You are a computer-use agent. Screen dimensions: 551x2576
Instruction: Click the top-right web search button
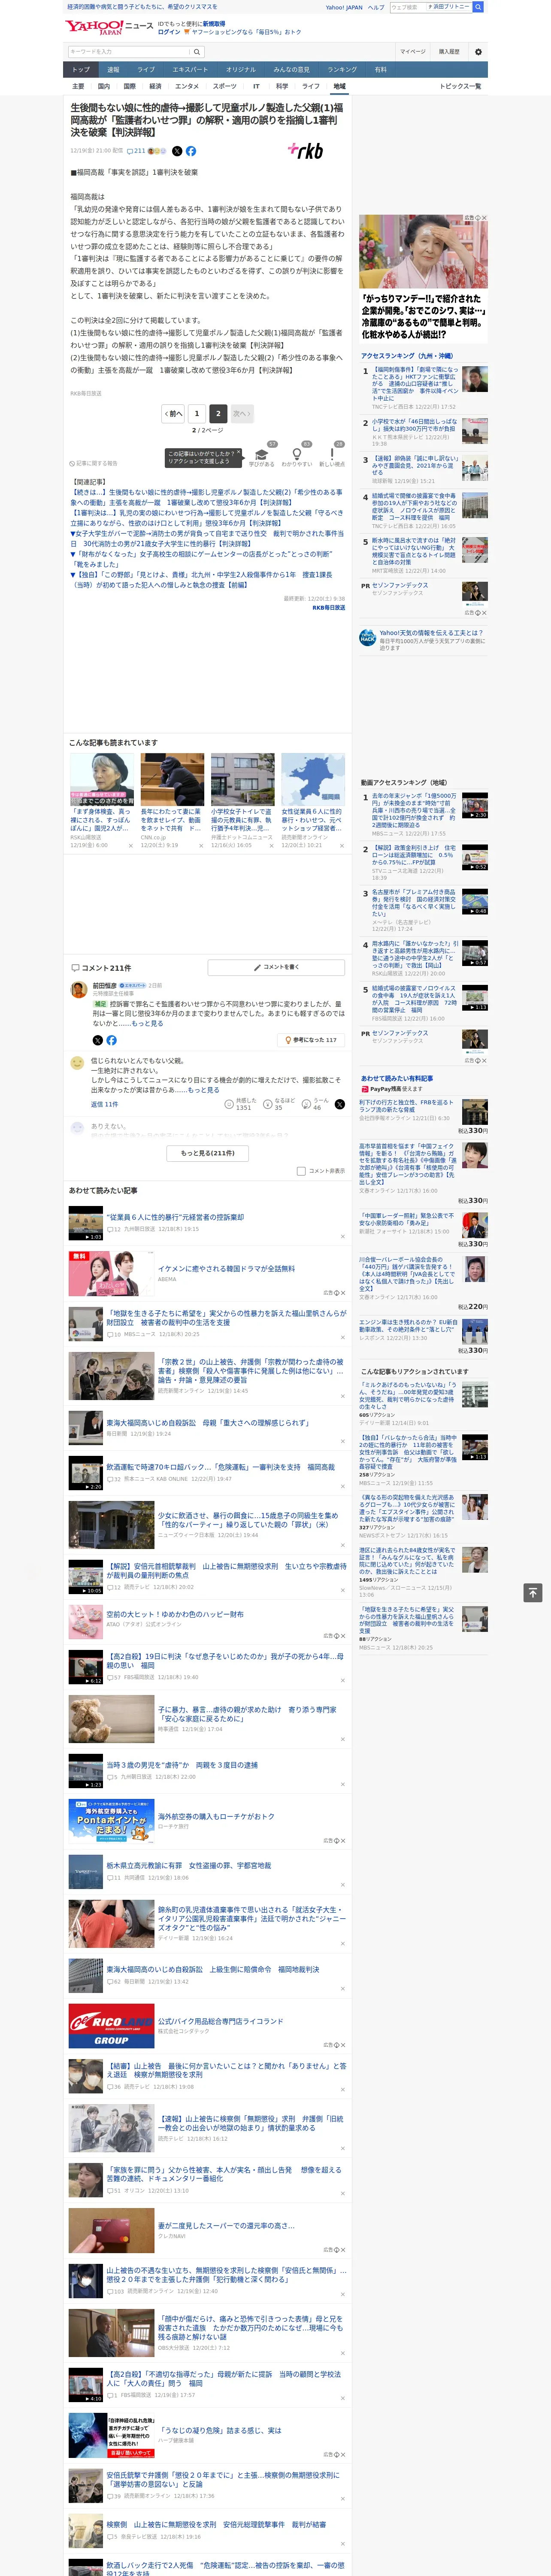478,7
